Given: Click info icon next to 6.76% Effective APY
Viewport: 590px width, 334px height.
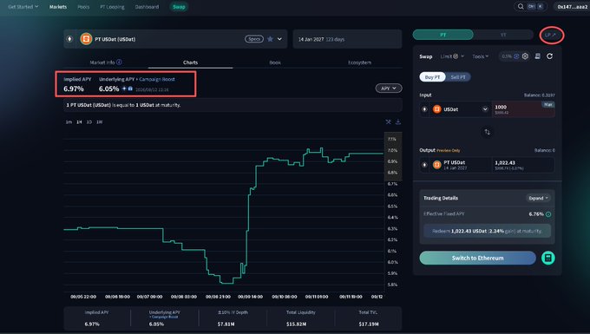Looking at the screenshot, I should (548, 214).
